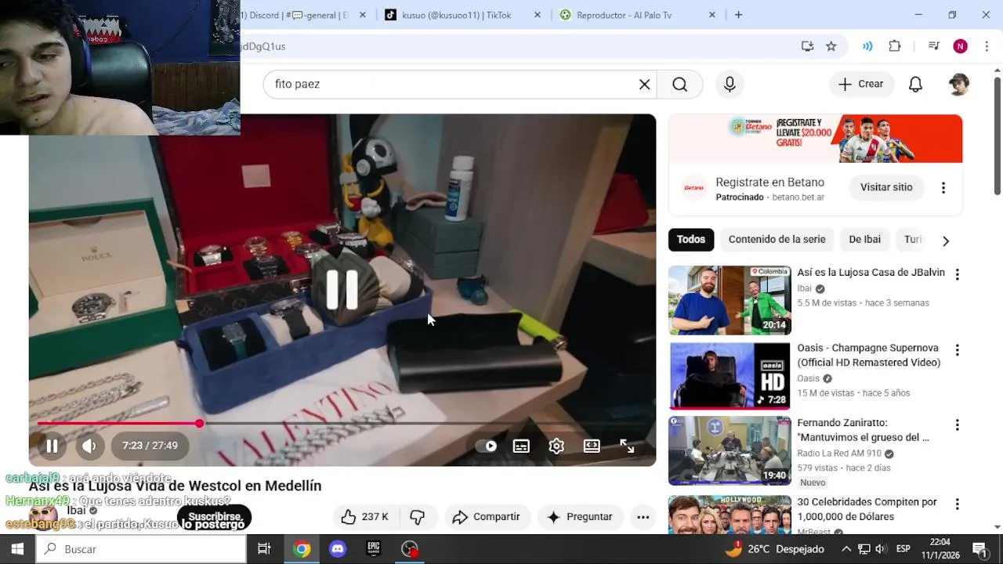Open options for 30 Celebridades video
Image resolution: width=1003 pixels, height=564 pixels.
click(957, 504)
